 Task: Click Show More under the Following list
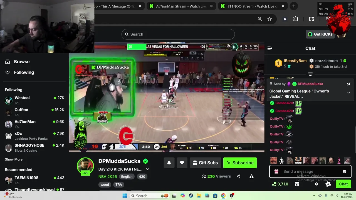(14, 159)
